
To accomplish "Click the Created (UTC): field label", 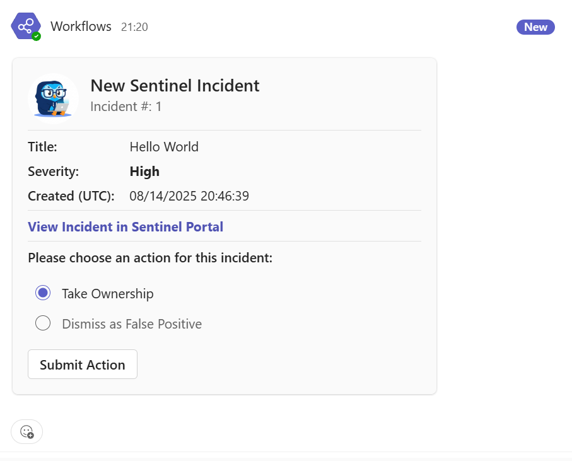I will point(71,196).
